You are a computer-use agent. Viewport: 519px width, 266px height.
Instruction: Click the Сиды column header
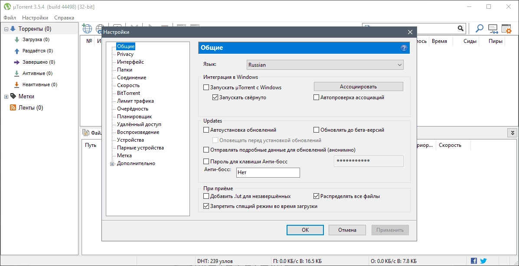coord(470,41)
